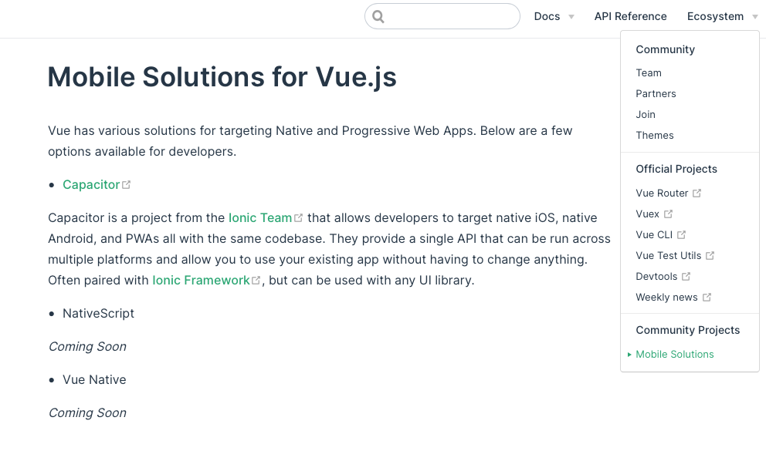Click external-link icon beside Vuex
Viewport: 766px width, 451px height.
pyautogui.click(x=668, y=214)
